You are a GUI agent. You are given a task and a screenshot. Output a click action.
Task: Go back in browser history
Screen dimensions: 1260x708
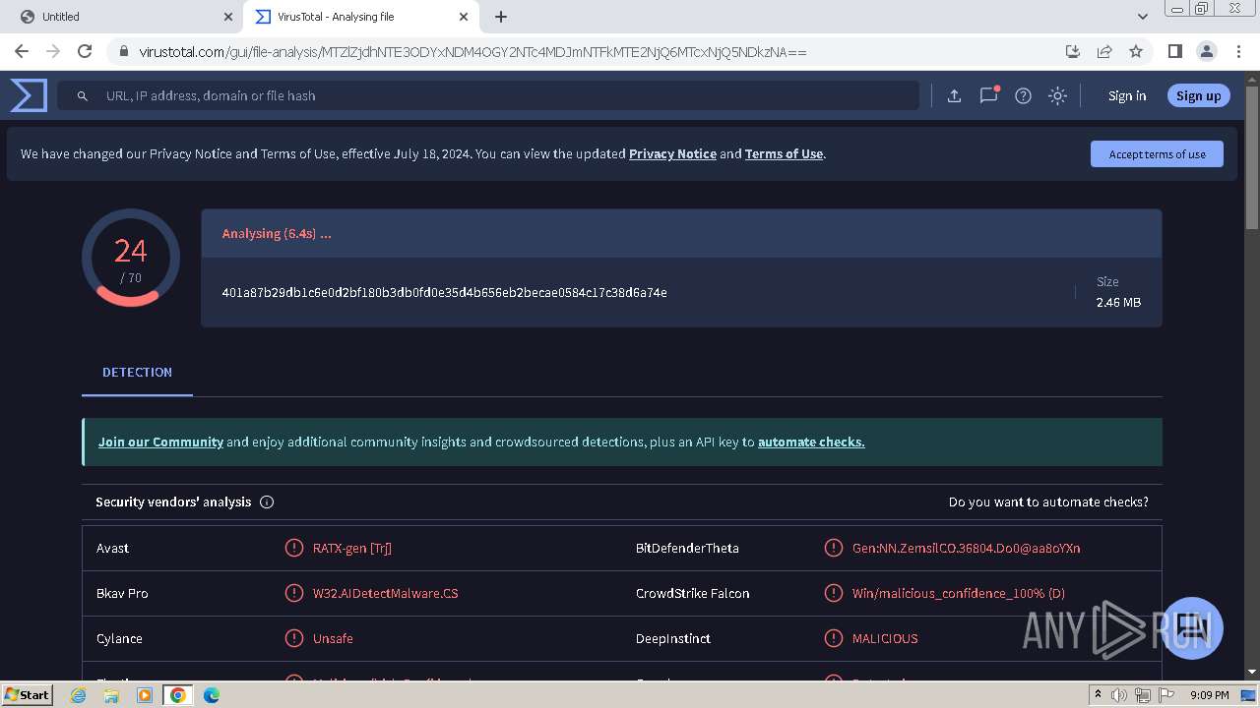[22, 51]
